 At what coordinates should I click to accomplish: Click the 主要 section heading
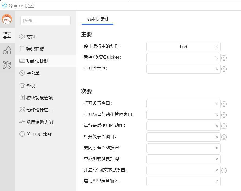86,34
